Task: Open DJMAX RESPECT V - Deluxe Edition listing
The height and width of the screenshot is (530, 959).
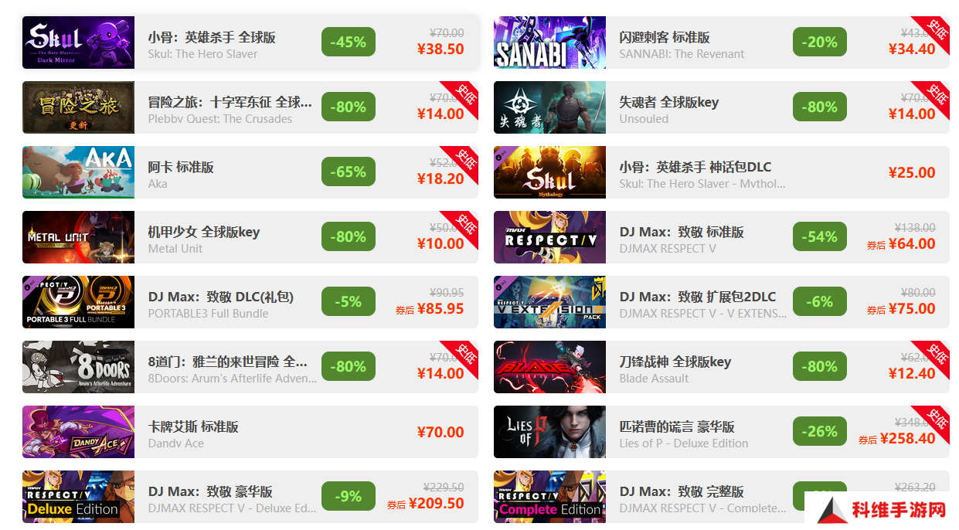Action: (x=250, y=497)
